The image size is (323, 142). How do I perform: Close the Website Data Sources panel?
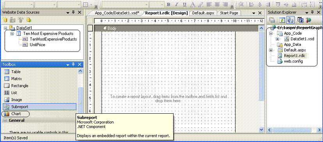tap(80, 12)
